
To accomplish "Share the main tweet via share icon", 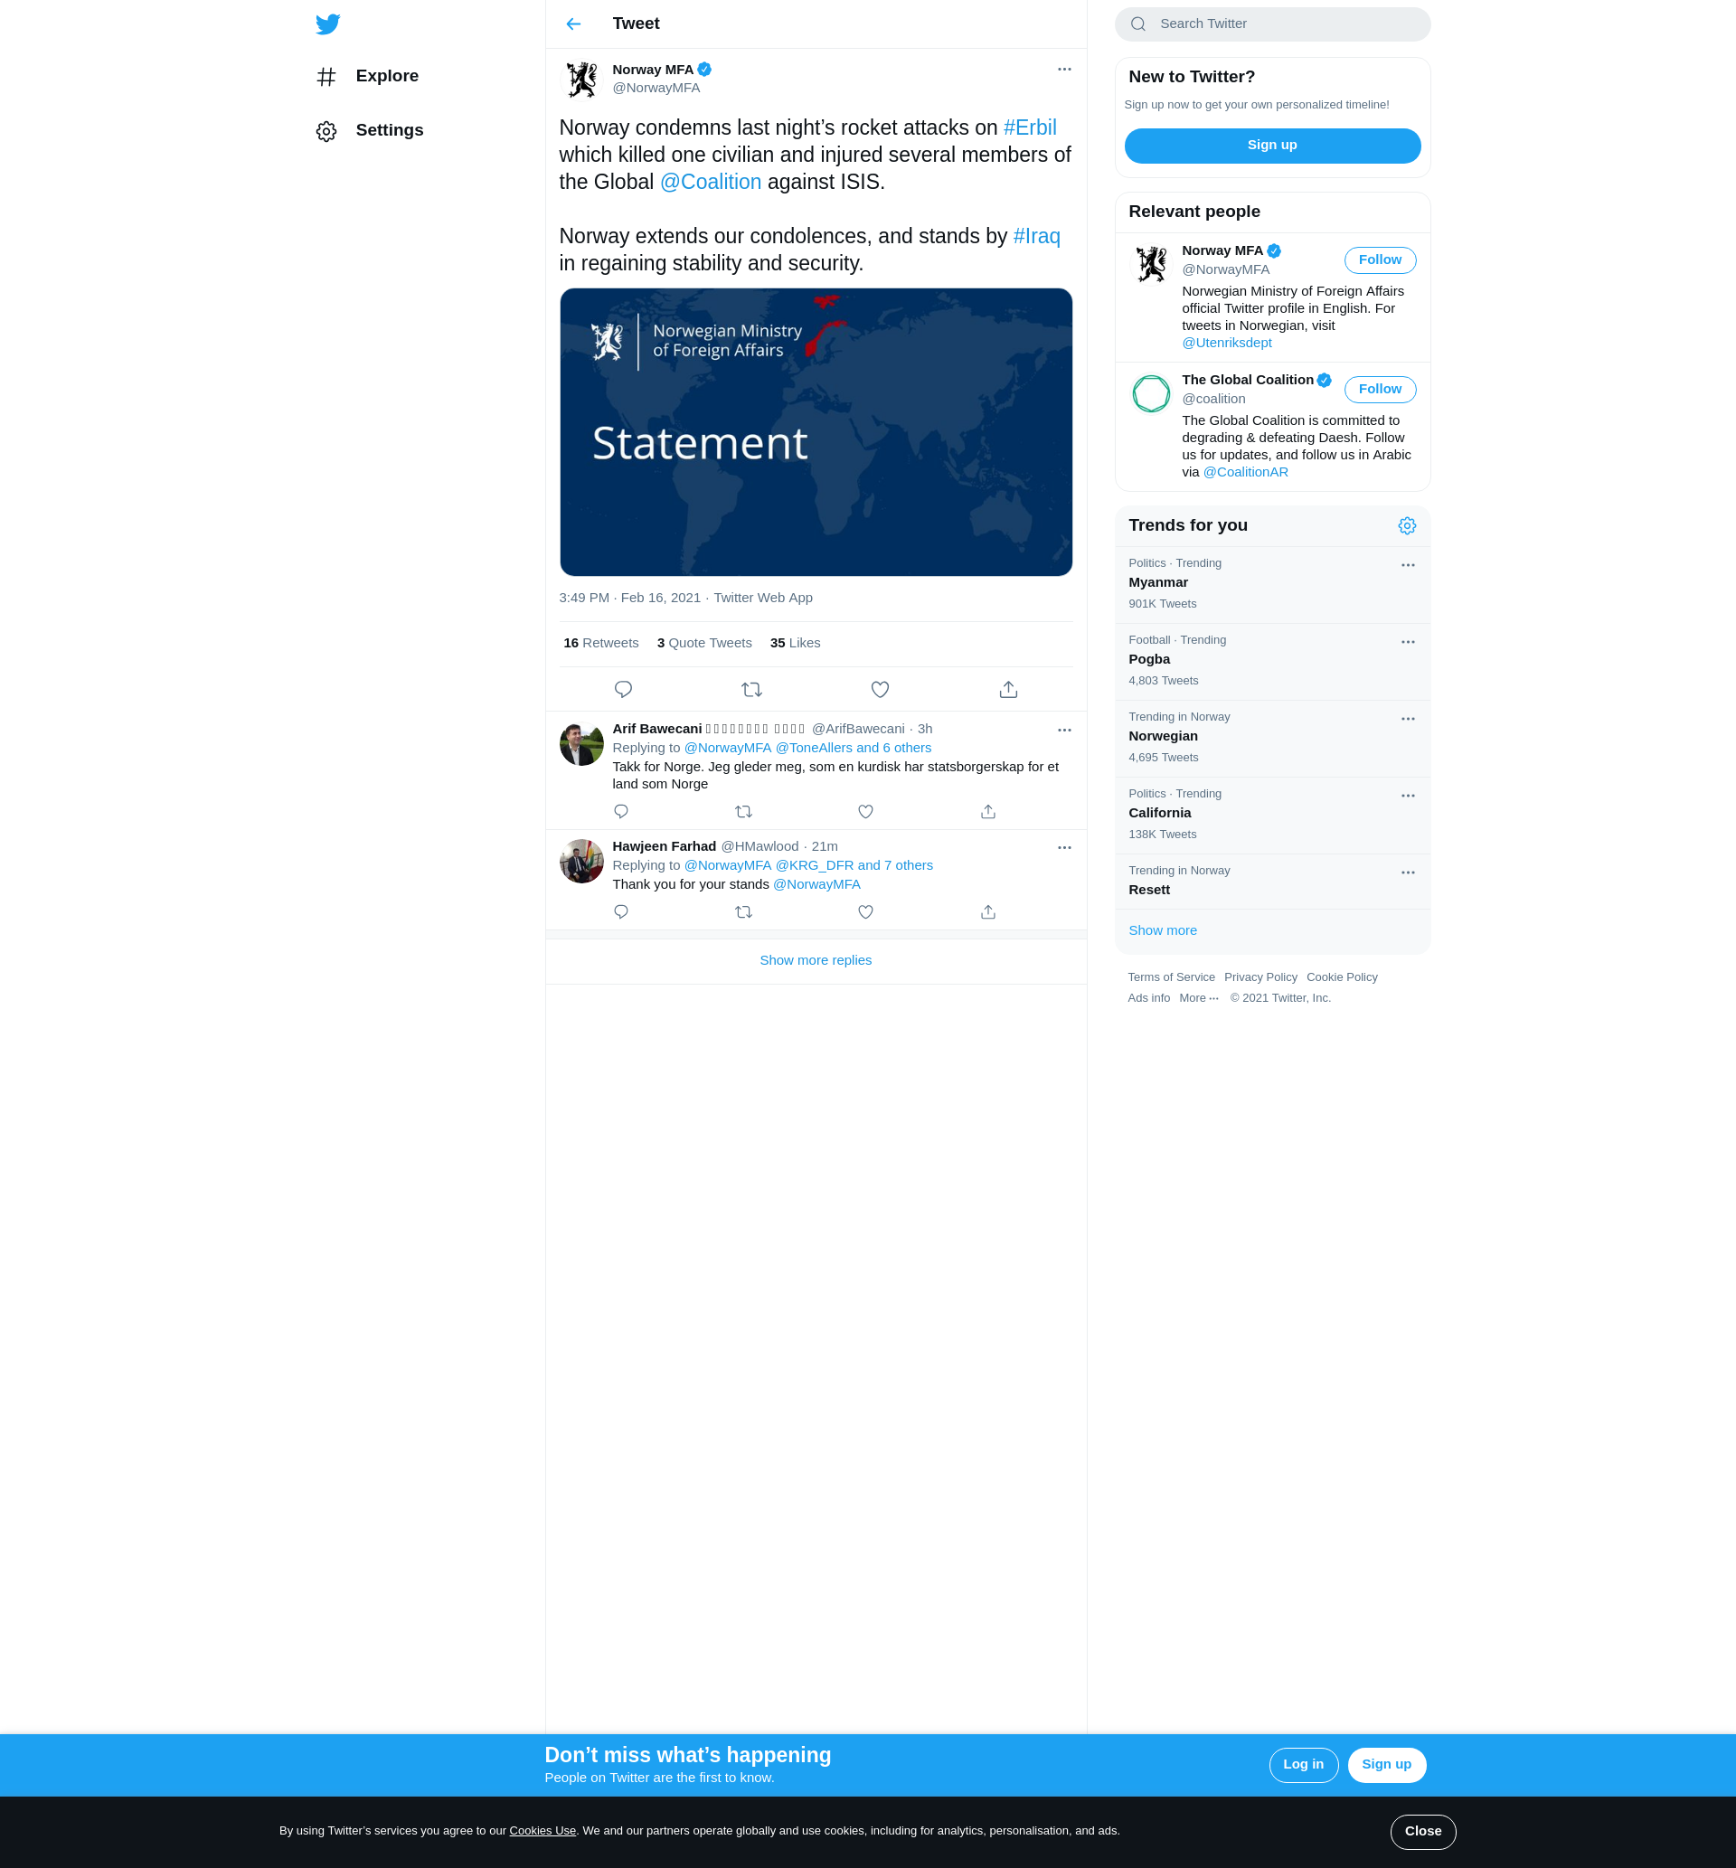I will [x=1008, y=689].
